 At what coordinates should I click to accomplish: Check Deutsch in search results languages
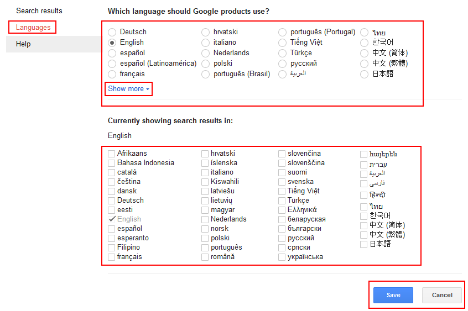[x=111, y=201]
